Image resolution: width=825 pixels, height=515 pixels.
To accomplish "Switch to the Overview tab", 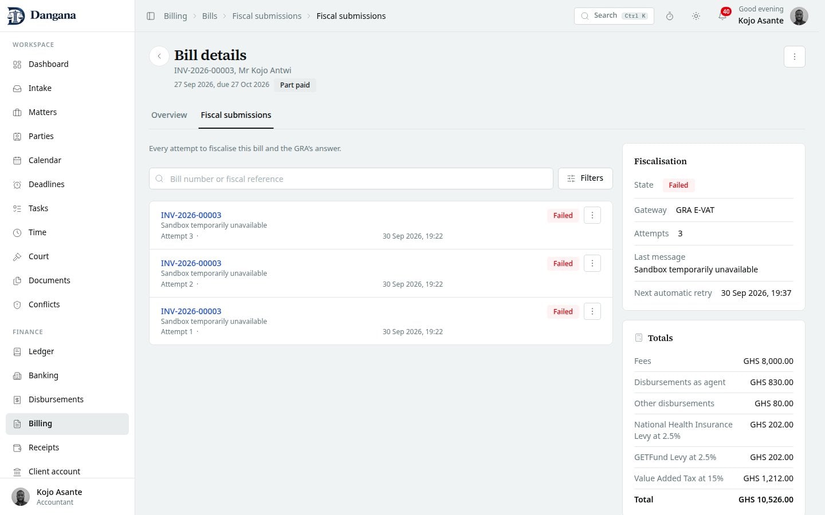I will pyautogui.click(x=169, y=115).
